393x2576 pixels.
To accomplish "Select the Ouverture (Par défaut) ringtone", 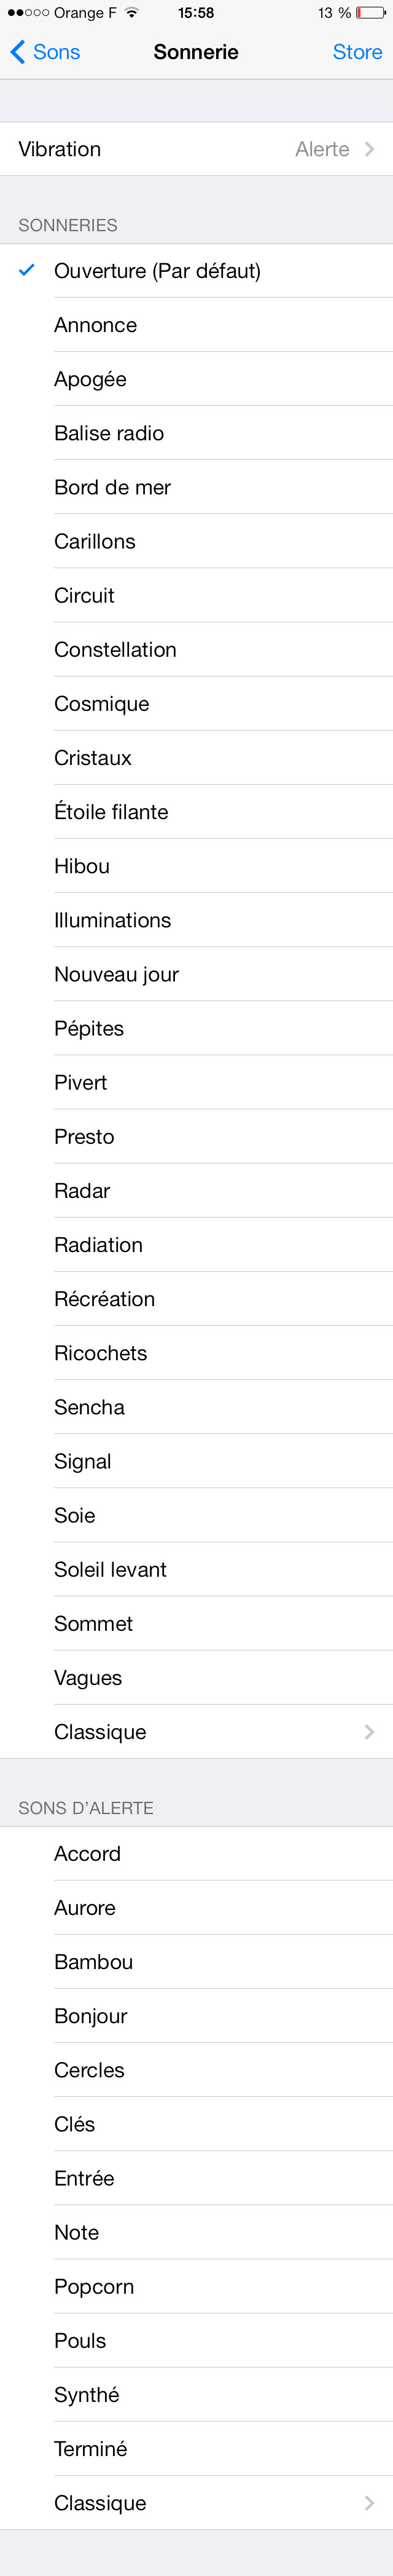I will (x=196, y=271).
